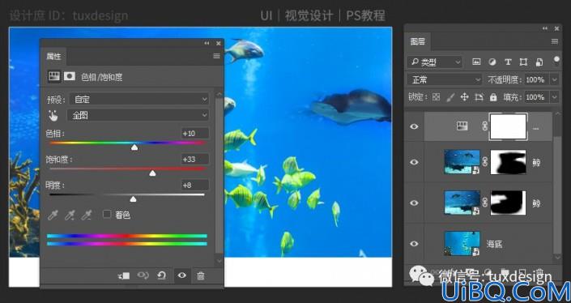Click the link icon on adjustment layer
This screenshot has height=303, width=571.
tap(484, 126)
